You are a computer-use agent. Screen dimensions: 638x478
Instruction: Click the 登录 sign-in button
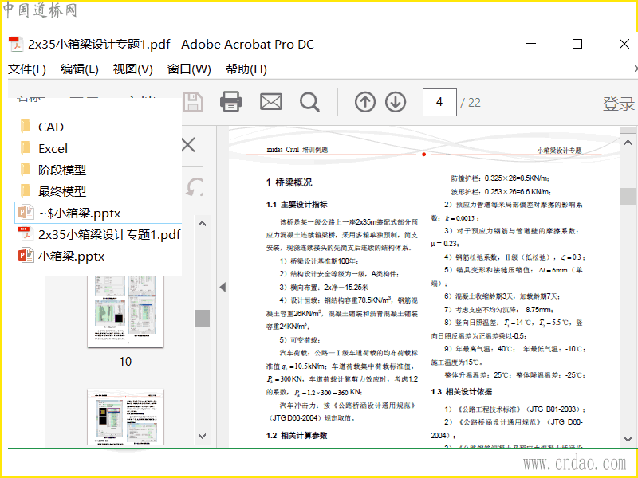click(619, 104)
